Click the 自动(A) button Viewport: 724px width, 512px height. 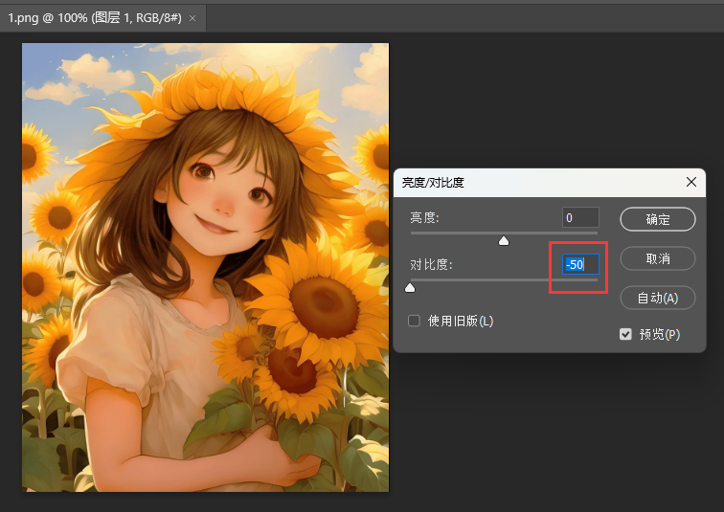pyautogui.click(x=658, y=298)
